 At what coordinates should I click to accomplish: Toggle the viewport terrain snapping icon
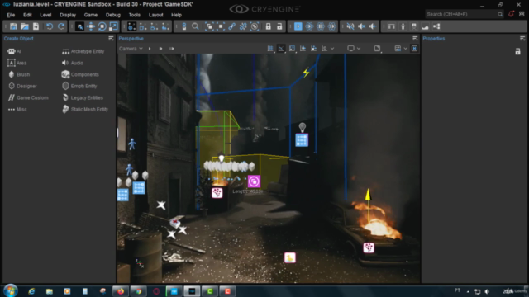[303, 49]
